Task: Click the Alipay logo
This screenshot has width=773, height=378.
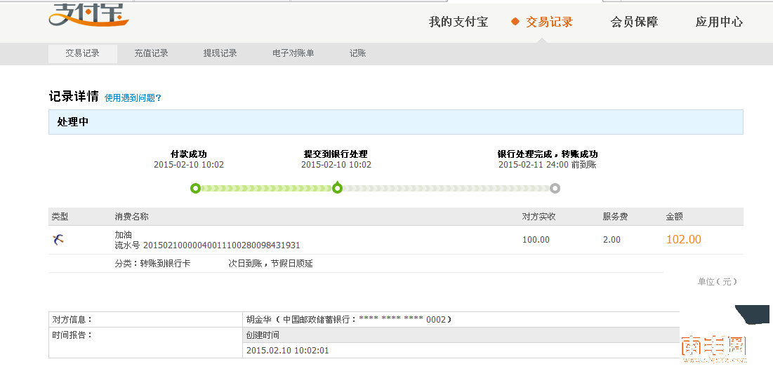Action: click(x=88, y=15)
